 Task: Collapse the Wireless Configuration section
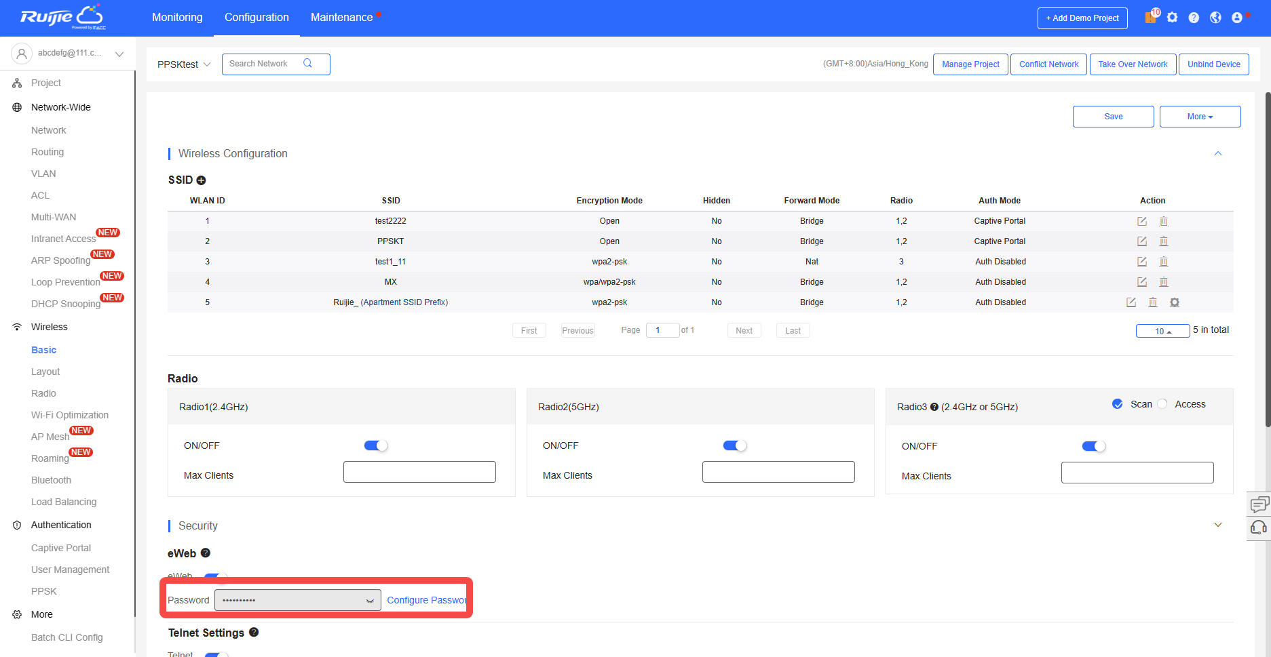click(1218, 154)
